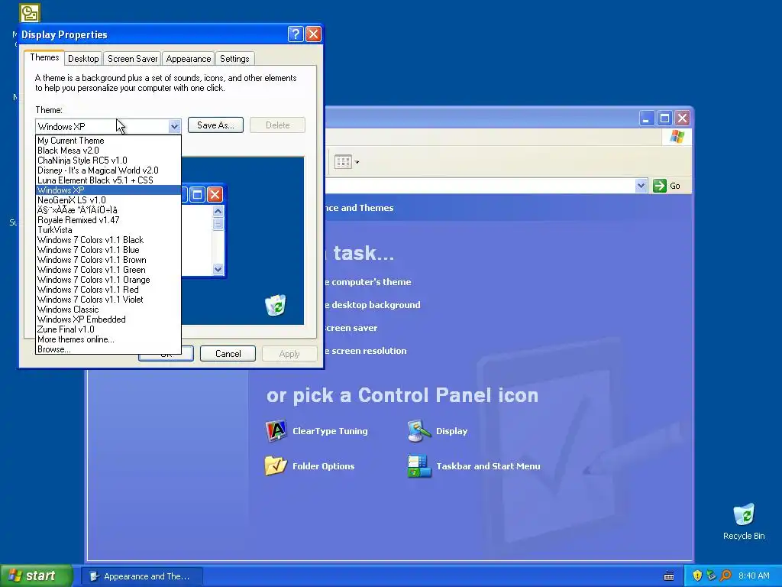Choose NeoGeniX LS v1.0 theme

pos(108,200)
